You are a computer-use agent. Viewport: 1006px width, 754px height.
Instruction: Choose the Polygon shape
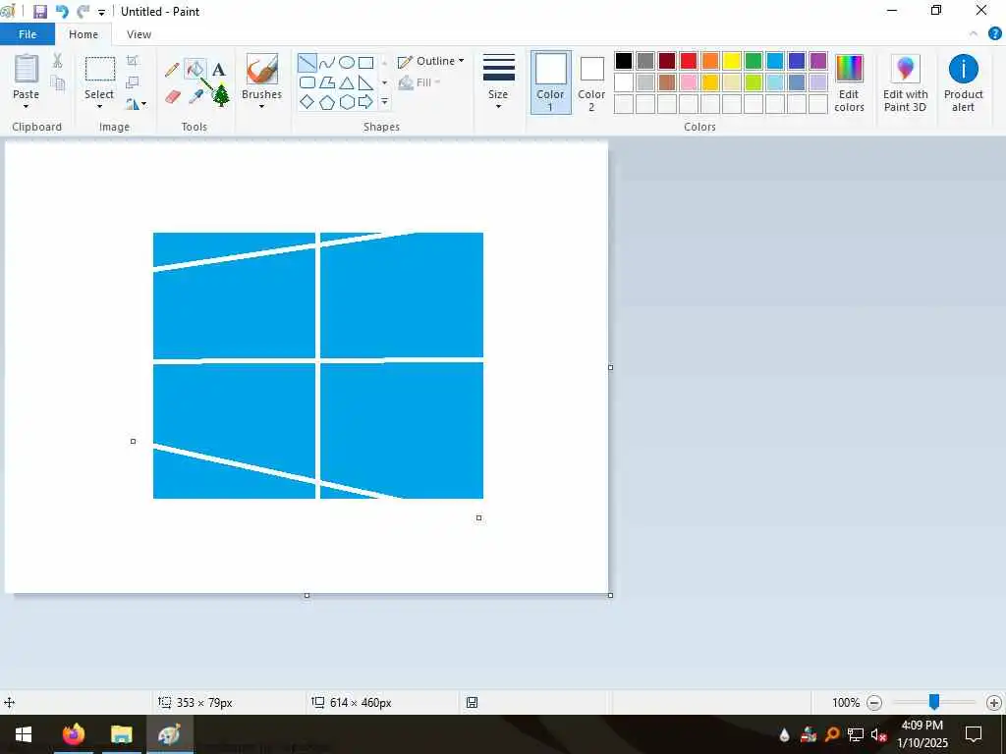click(327, 82)
